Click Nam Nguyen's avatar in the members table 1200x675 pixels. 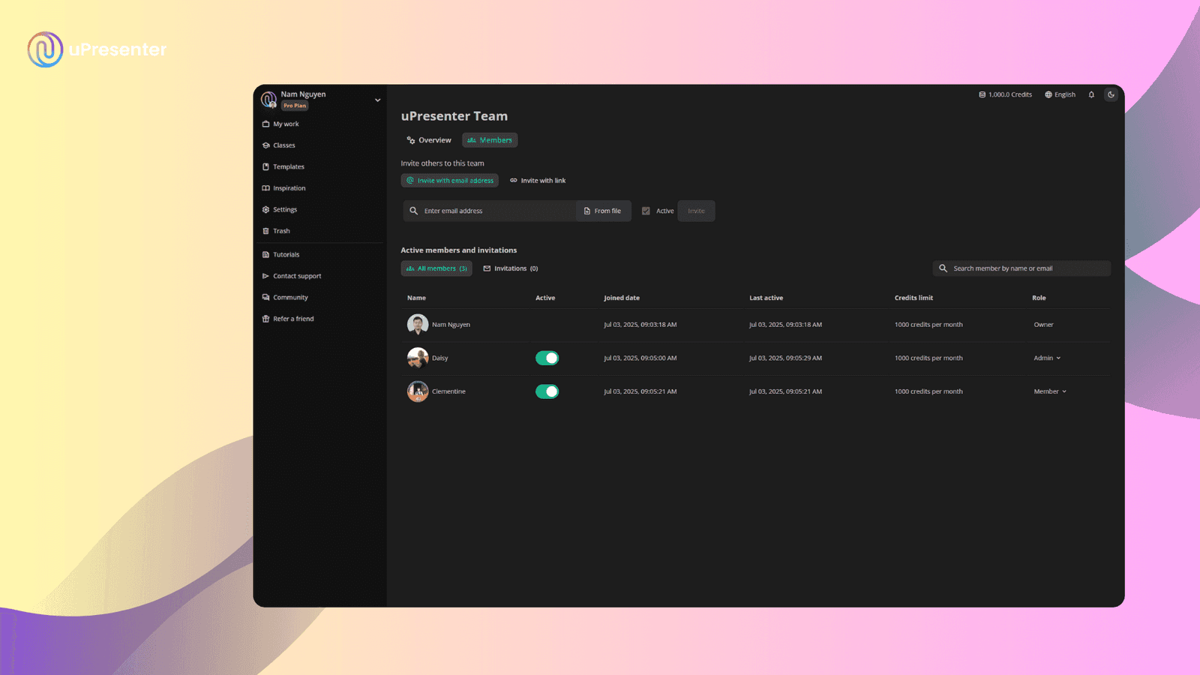coord(418,325)
